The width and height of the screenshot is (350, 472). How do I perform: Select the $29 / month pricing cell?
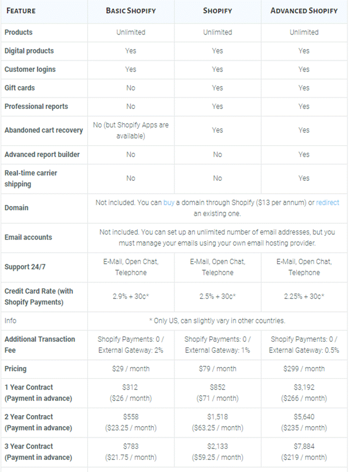pos(131,369)
